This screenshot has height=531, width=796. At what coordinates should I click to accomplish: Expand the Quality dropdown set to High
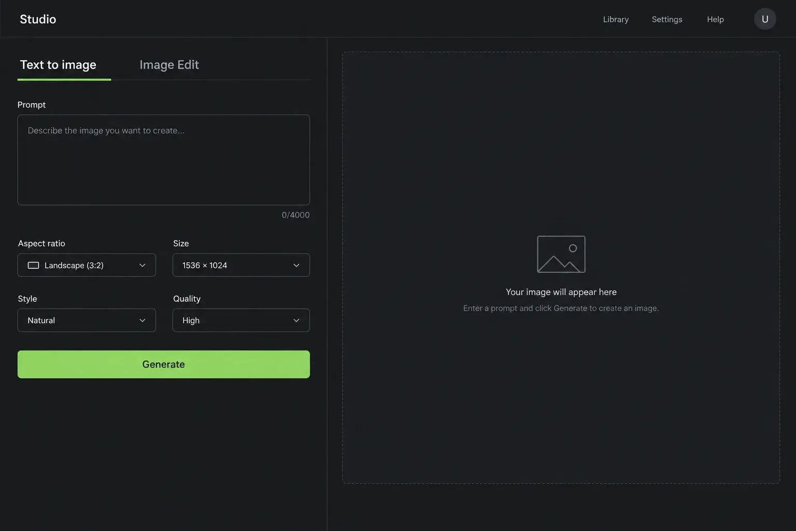click(241, 320)
